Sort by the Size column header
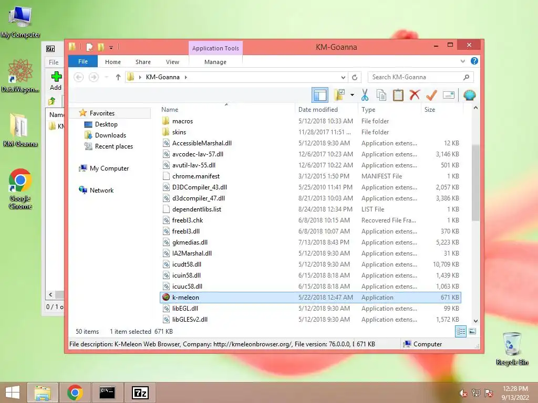Viewport: 538px width, 403px height. coord(442,109)
